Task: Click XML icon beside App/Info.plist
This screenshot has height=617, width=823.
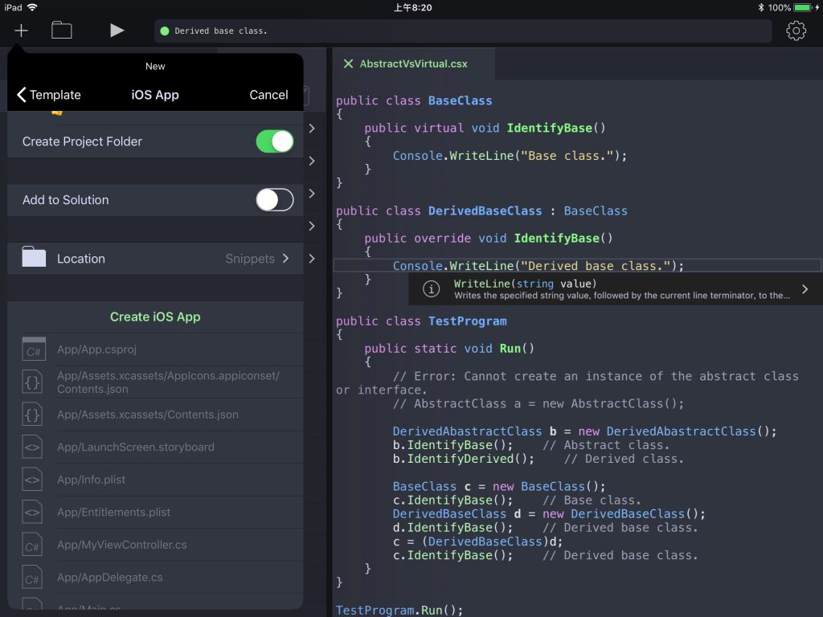Action: tap(32, 480)
